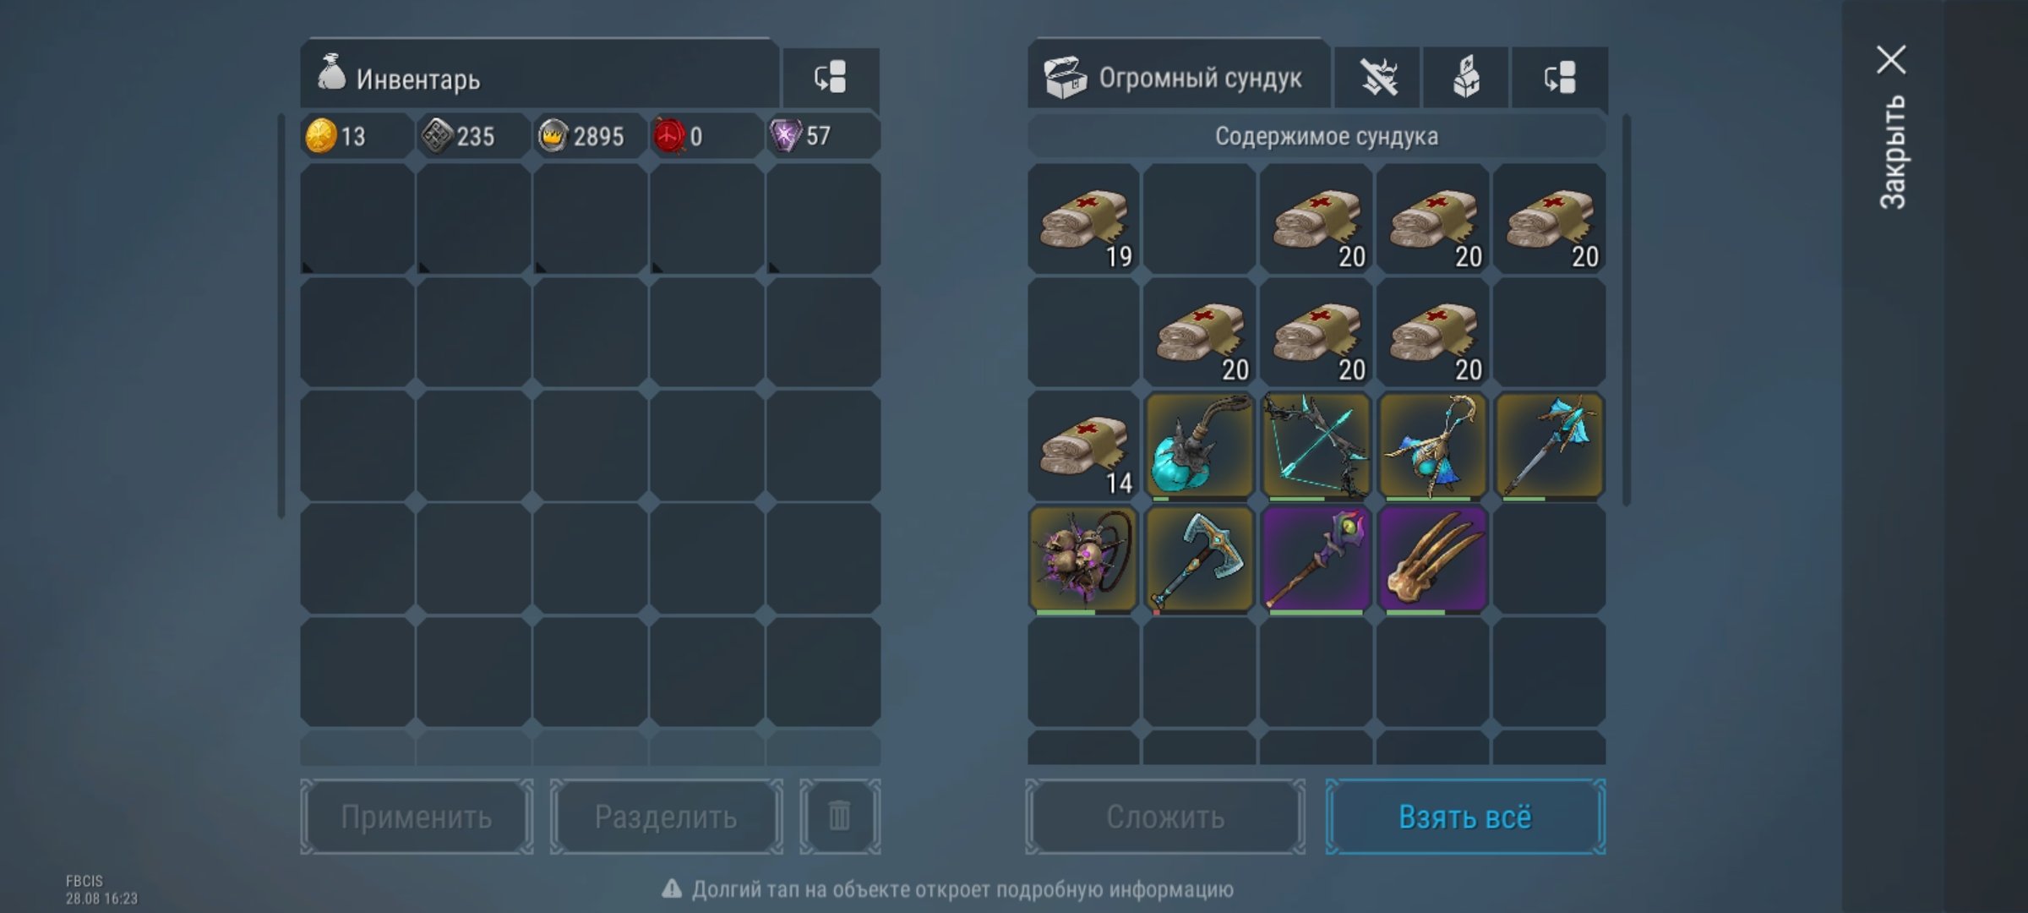
Task: Click the Разделить button
Action: [666, 817]
